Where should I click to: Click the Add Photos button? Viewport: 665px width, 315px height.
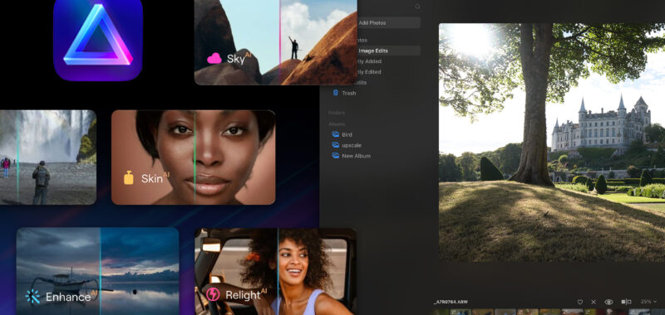pyautogui.click(x=388, y=23)
